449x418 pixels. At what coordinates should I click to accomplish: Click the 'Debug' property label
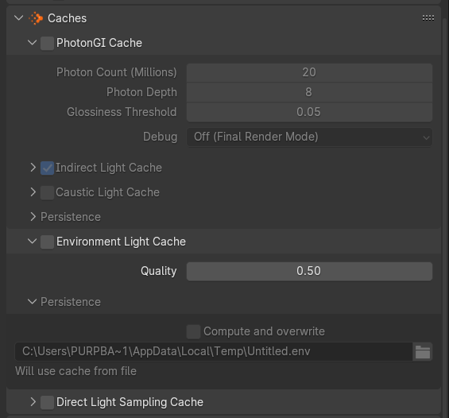160,137
